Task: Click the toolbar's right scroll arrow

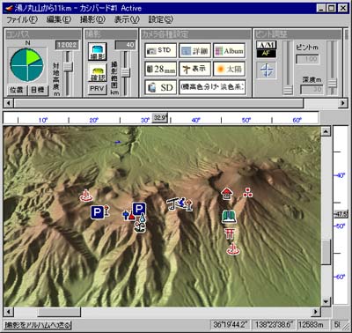Action: pyautogui.click(x=343, y=103)
